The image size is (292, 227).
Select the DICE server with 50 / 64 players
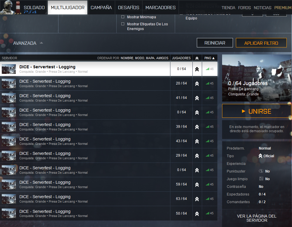tap(109, 213)
